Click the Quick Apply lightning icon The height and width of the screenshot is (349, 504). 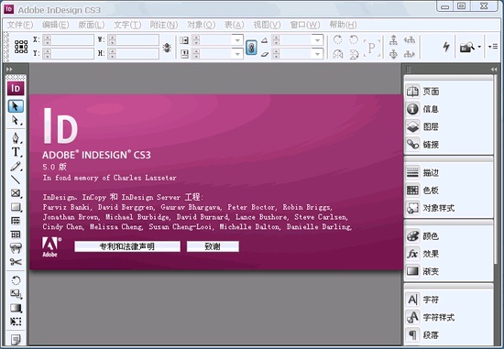[x=446, y=47]
